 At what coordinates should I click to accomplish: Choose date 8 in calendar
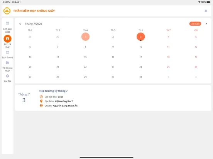pos(85,47)
